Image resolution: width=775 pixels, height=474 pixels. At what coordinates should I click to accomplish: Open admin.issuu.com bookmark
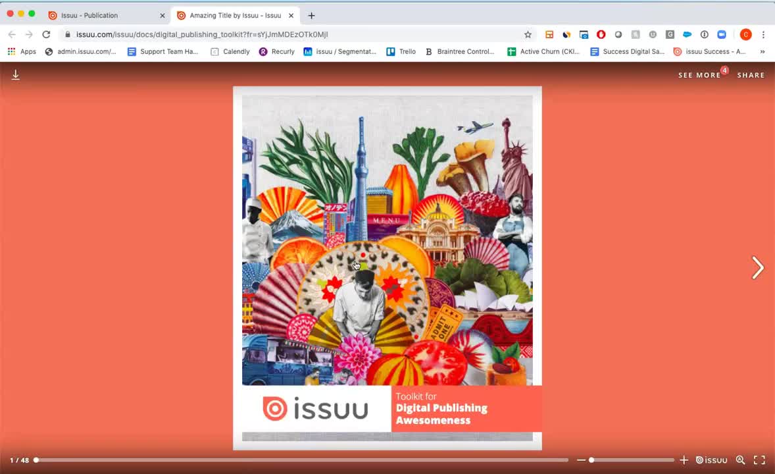click(80, 51)
